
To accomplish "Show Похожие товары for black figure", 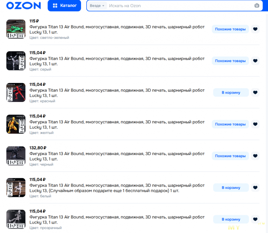I will tap(230, 156).
